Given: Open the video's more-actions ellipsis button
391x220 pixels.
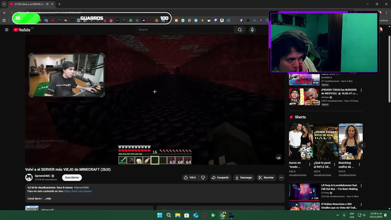Looking at the screenshot, I should (281, 178).
